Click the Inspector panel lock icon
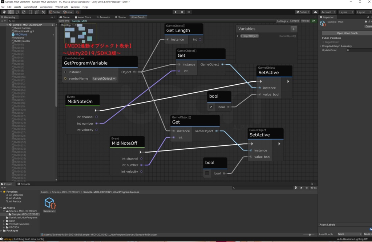This screenshot has height=242, width=372. (368, 17)
